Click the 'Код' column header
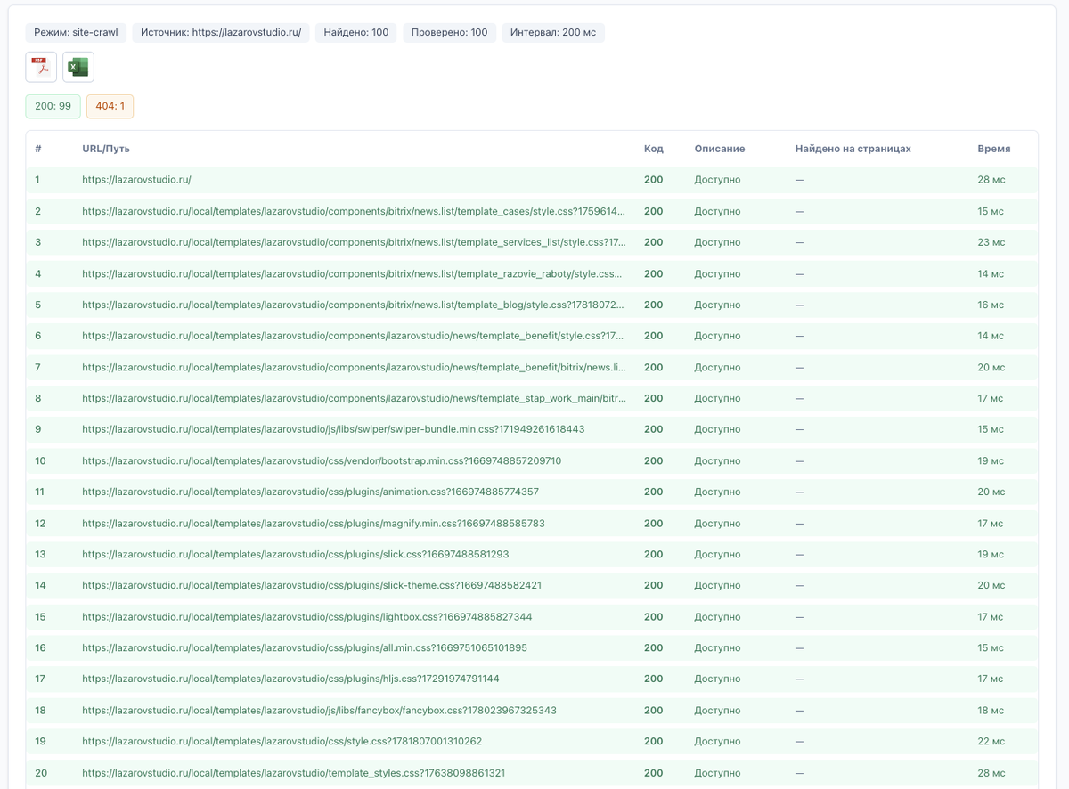This screenshot has width=1069, height=789. [x=654, y=149]
